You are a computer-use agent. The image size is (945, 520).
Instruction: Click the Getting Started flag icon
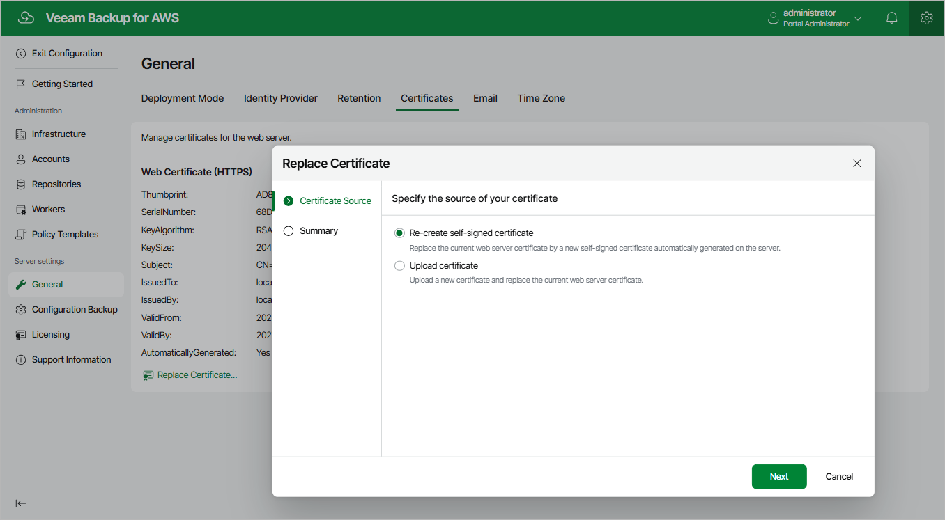point(21,84)
